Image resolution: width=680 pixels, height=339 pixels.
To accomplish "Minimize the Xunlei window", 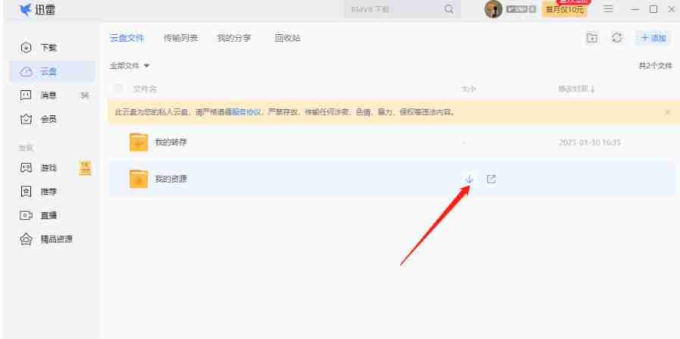I will click(635, 9).
